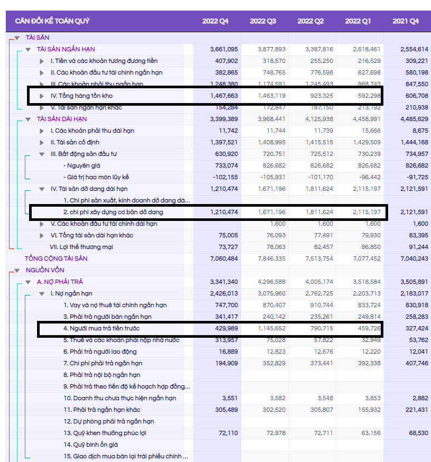Collapse the TÀI SẢN root section
The image size is (431, 462).
coord(16,38)
